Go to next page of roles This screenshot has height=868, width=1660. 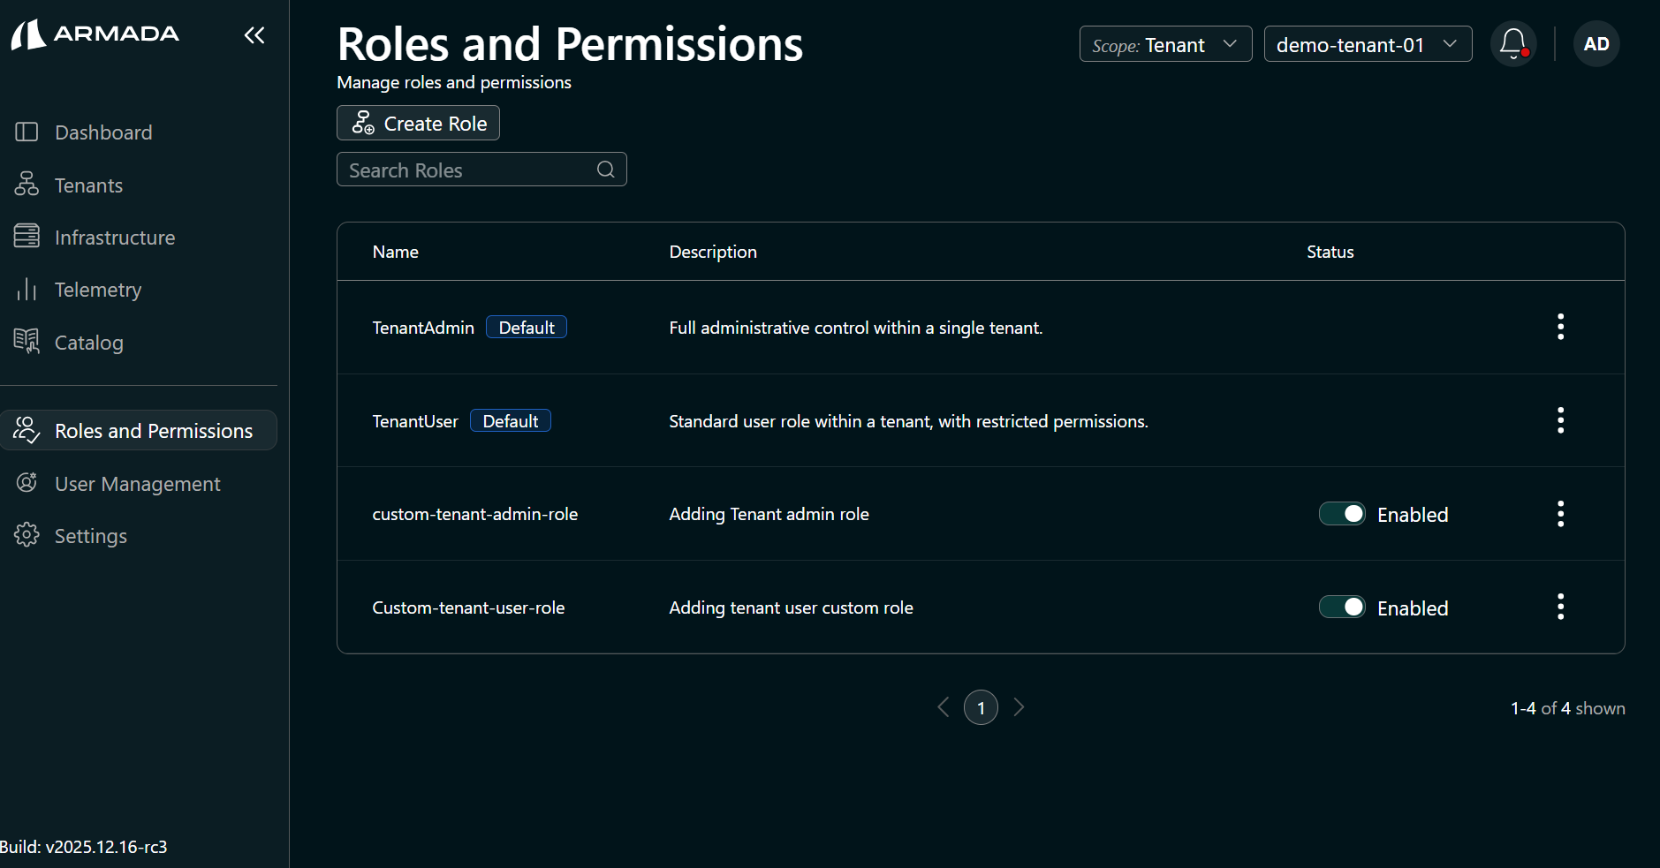[1019, 706]
